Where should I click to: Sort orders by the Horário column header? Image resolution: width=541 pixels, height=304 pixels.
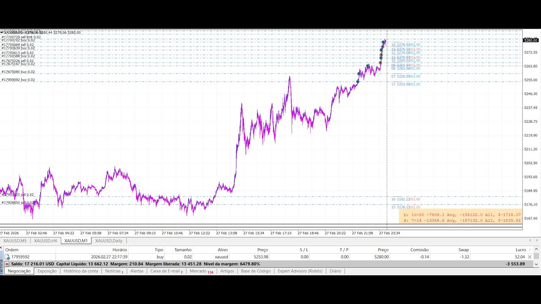coord(120,250)
